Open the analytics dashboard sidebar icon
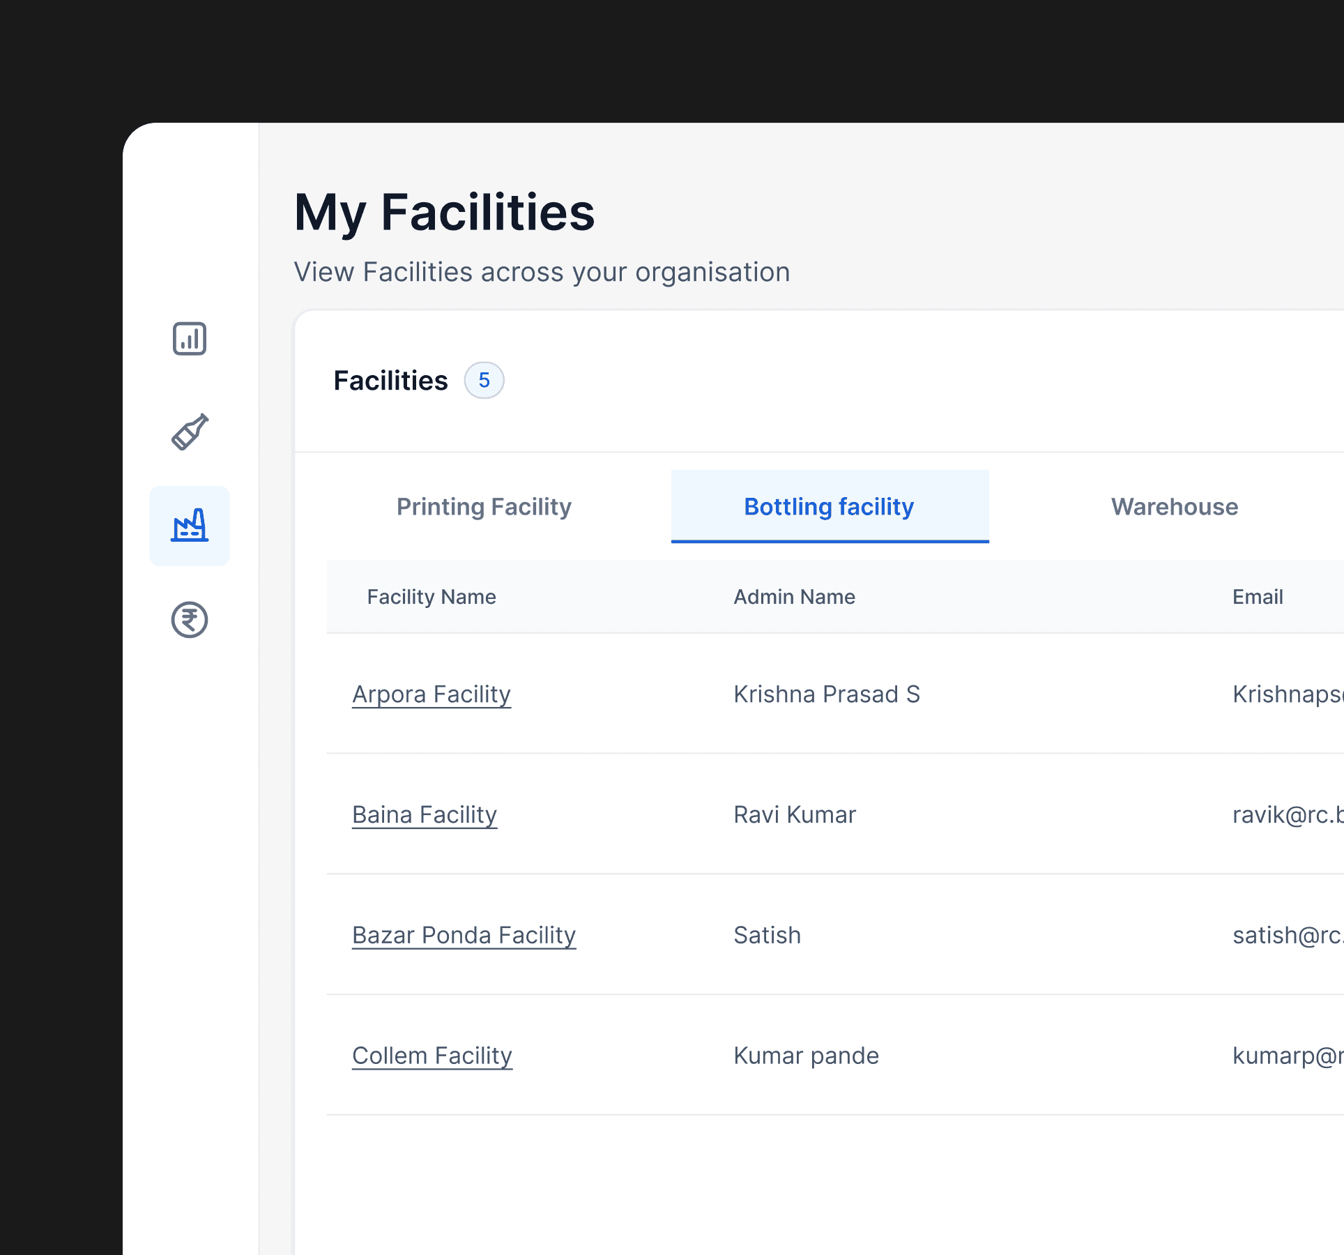The image size is (1344, 1255). tap(190, 339)
